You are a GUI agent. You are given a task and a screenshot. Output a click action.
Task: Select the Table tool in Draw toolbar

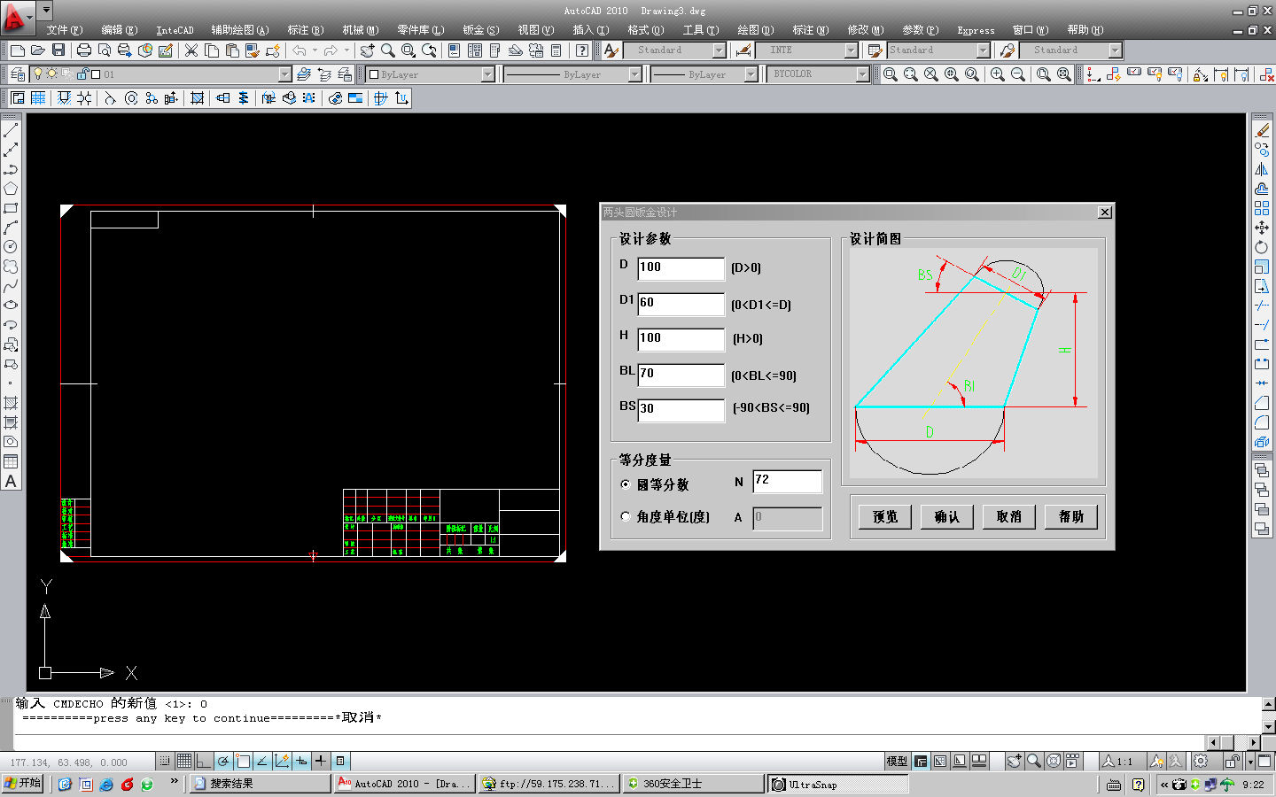pos(11,461)
